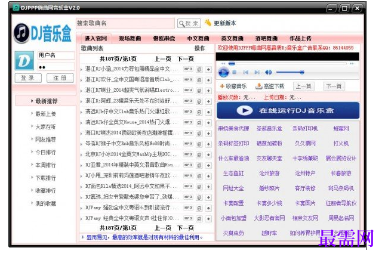Viewport: 385px width, 257px height.
Task: Select 网友推荐 in the sidebar
Action: point(46,140)
